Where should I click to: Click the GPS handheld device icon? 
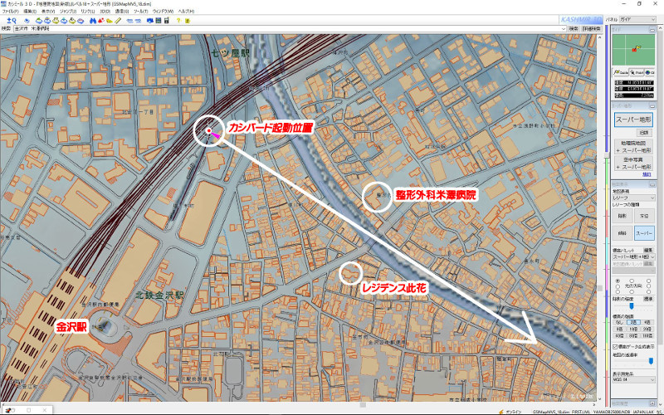coord(167,20)
